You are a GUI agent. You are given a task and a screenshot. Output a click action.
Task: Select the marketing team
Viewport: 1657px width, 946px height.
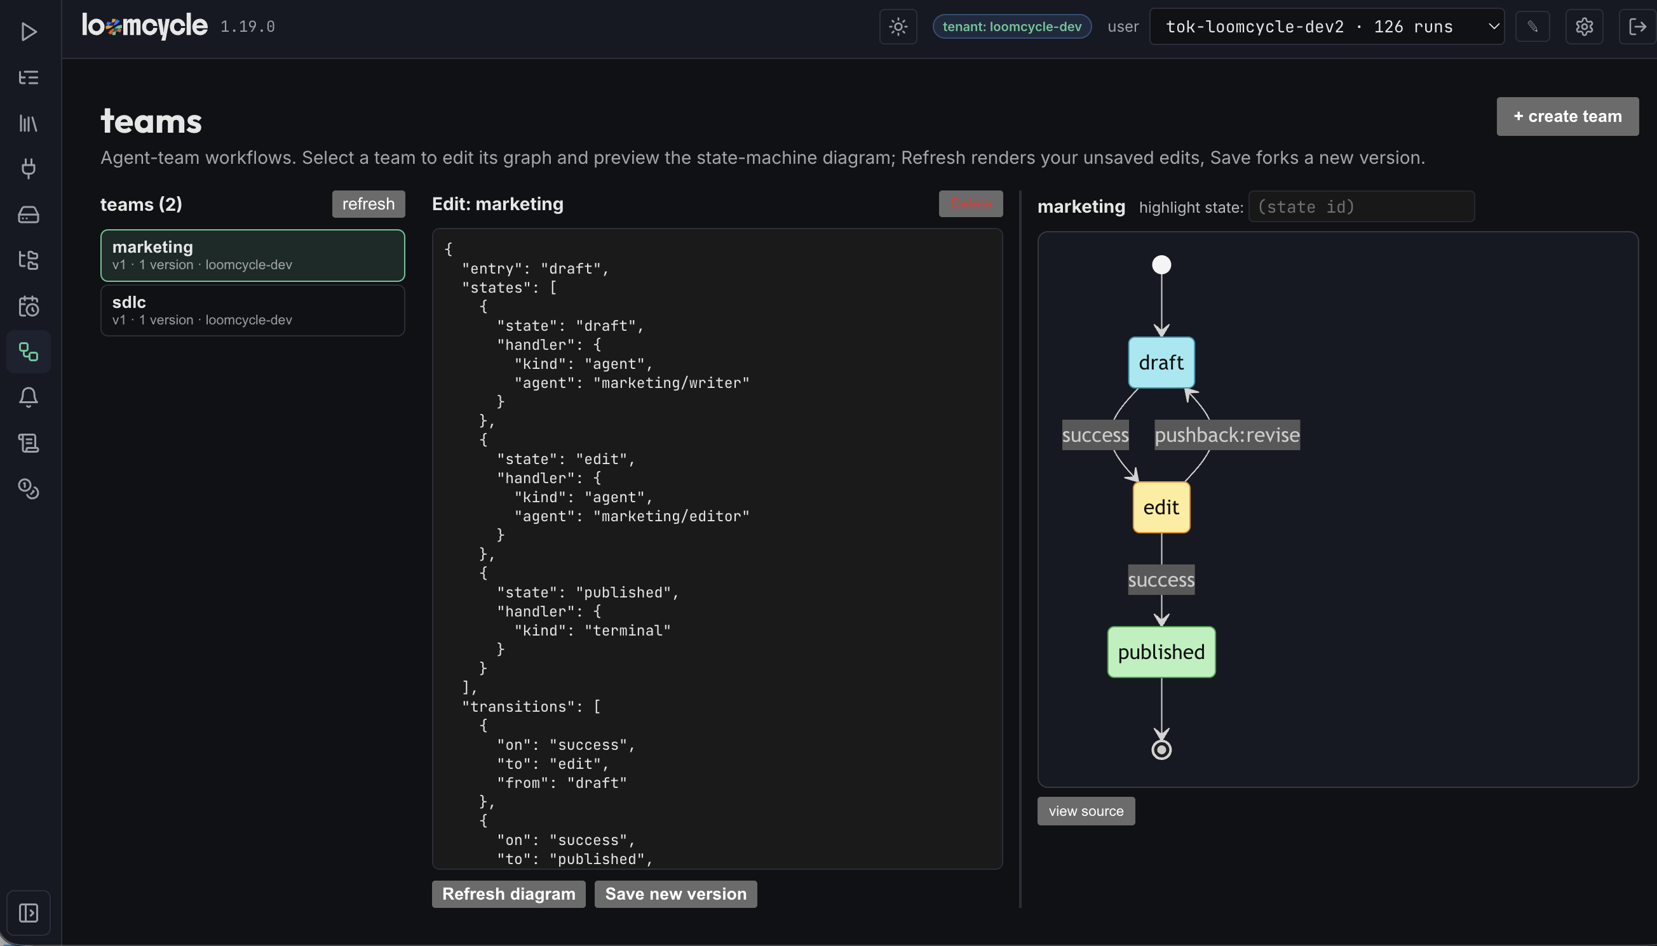click(x=252, y=255)
